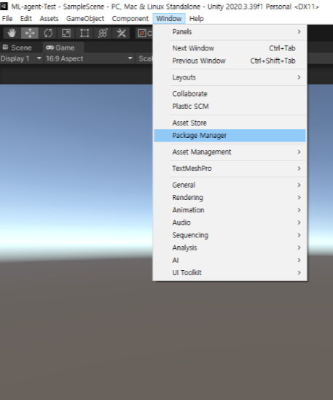Expand the AI submenu
333x400 pixels.
click(x=230, y=260)
